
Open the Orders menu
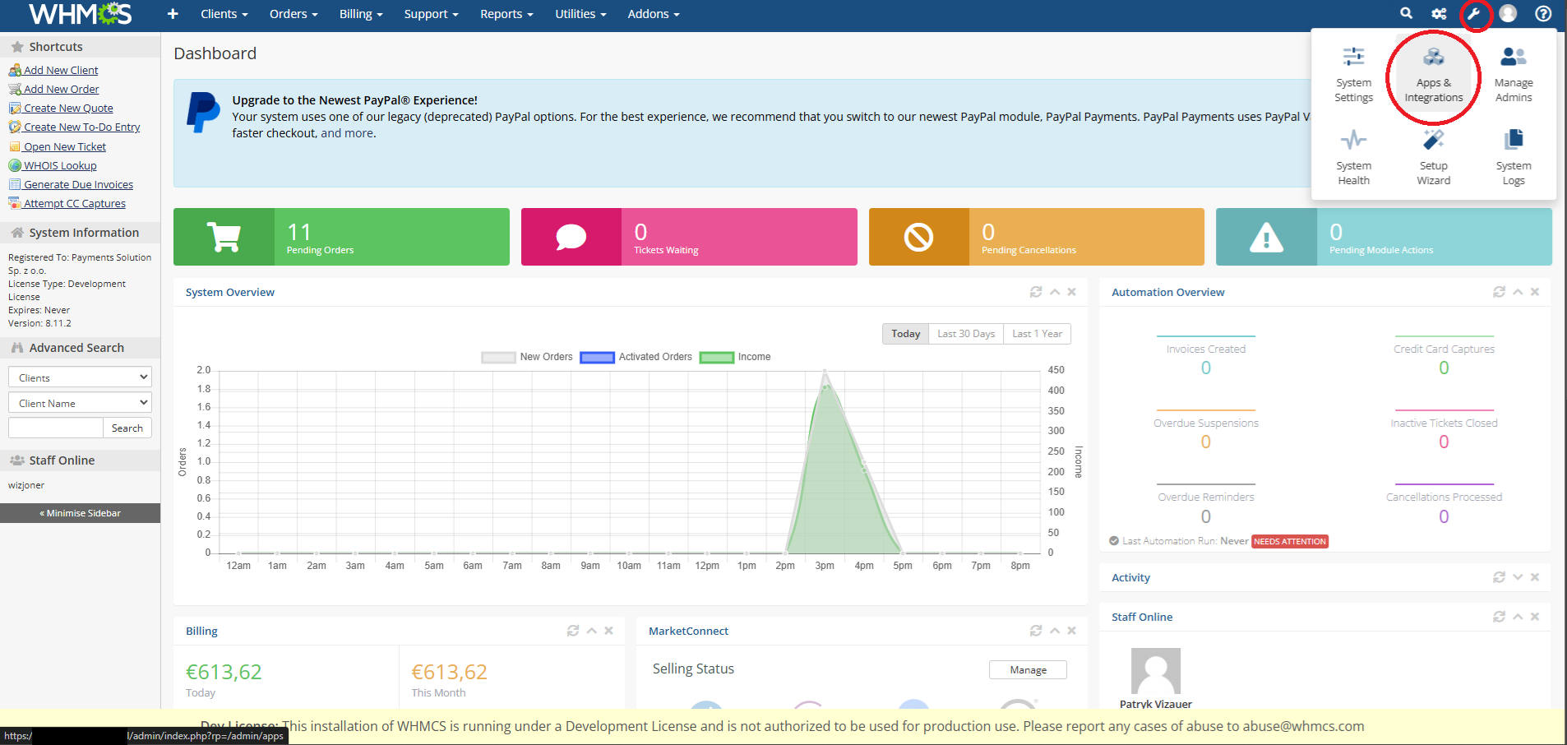tap(294, 14)
